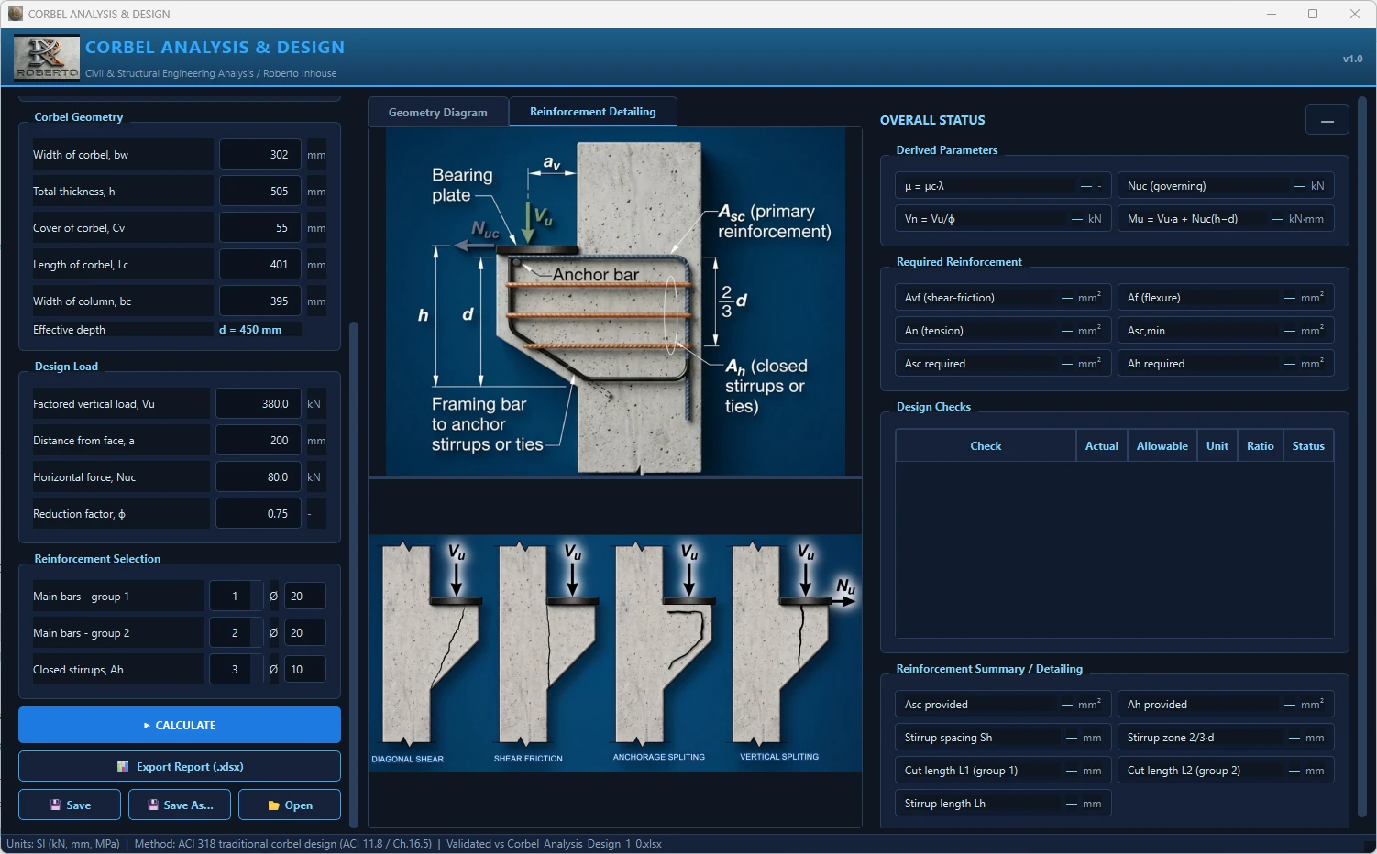1377x854 pixels.
Task: Click the 'Cut length L1 (group 1)' field
Action: (1003, 771)
